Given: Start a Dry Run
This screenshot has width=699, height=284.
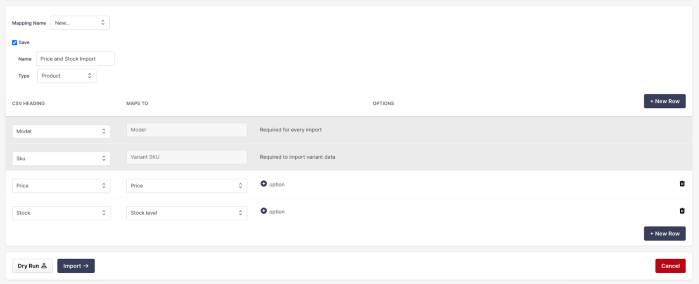Looking at the screenshot, I should [32, 266].
